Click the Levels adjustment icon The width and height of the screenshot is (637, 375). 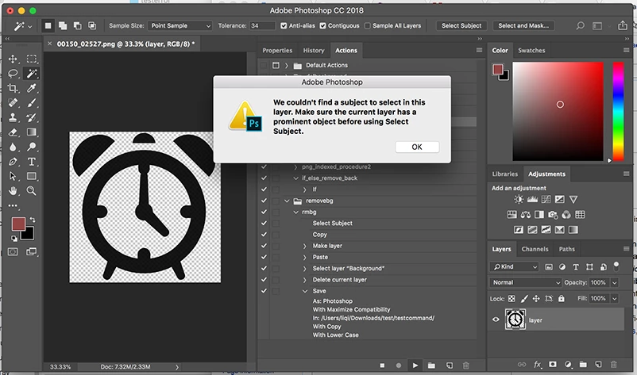[532, 199]
